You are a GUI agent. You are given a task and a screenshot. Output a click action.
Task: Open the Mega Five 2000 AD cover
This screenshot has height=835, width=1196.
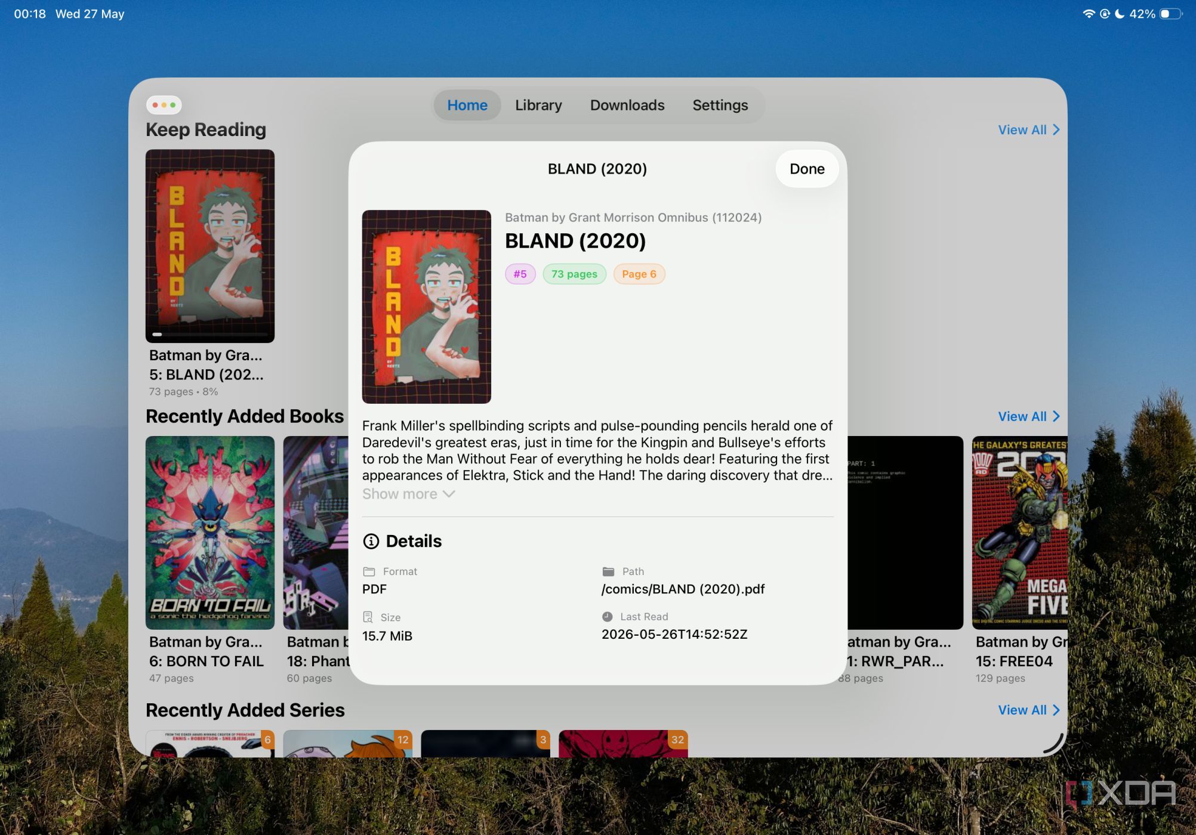pyautogui.click(x=1019, y=533)
